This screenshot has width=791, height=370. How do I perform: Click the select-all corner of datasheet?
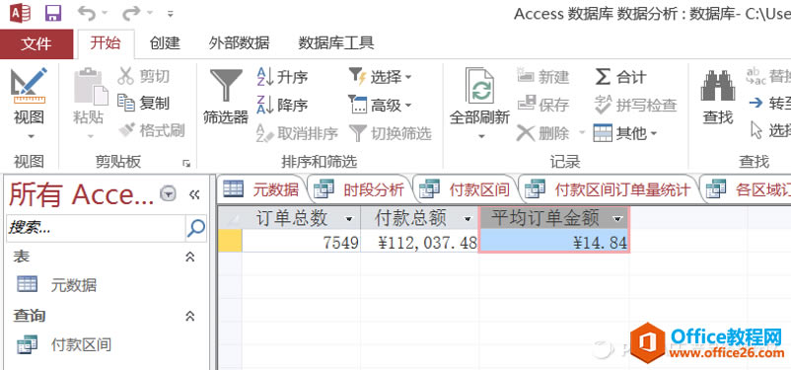[x=230, y=218]
